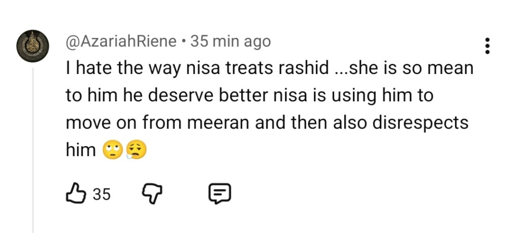Dislike the comment with thumbs-down icon
Screen dimensions: 520x233
[x=150, y=193]
